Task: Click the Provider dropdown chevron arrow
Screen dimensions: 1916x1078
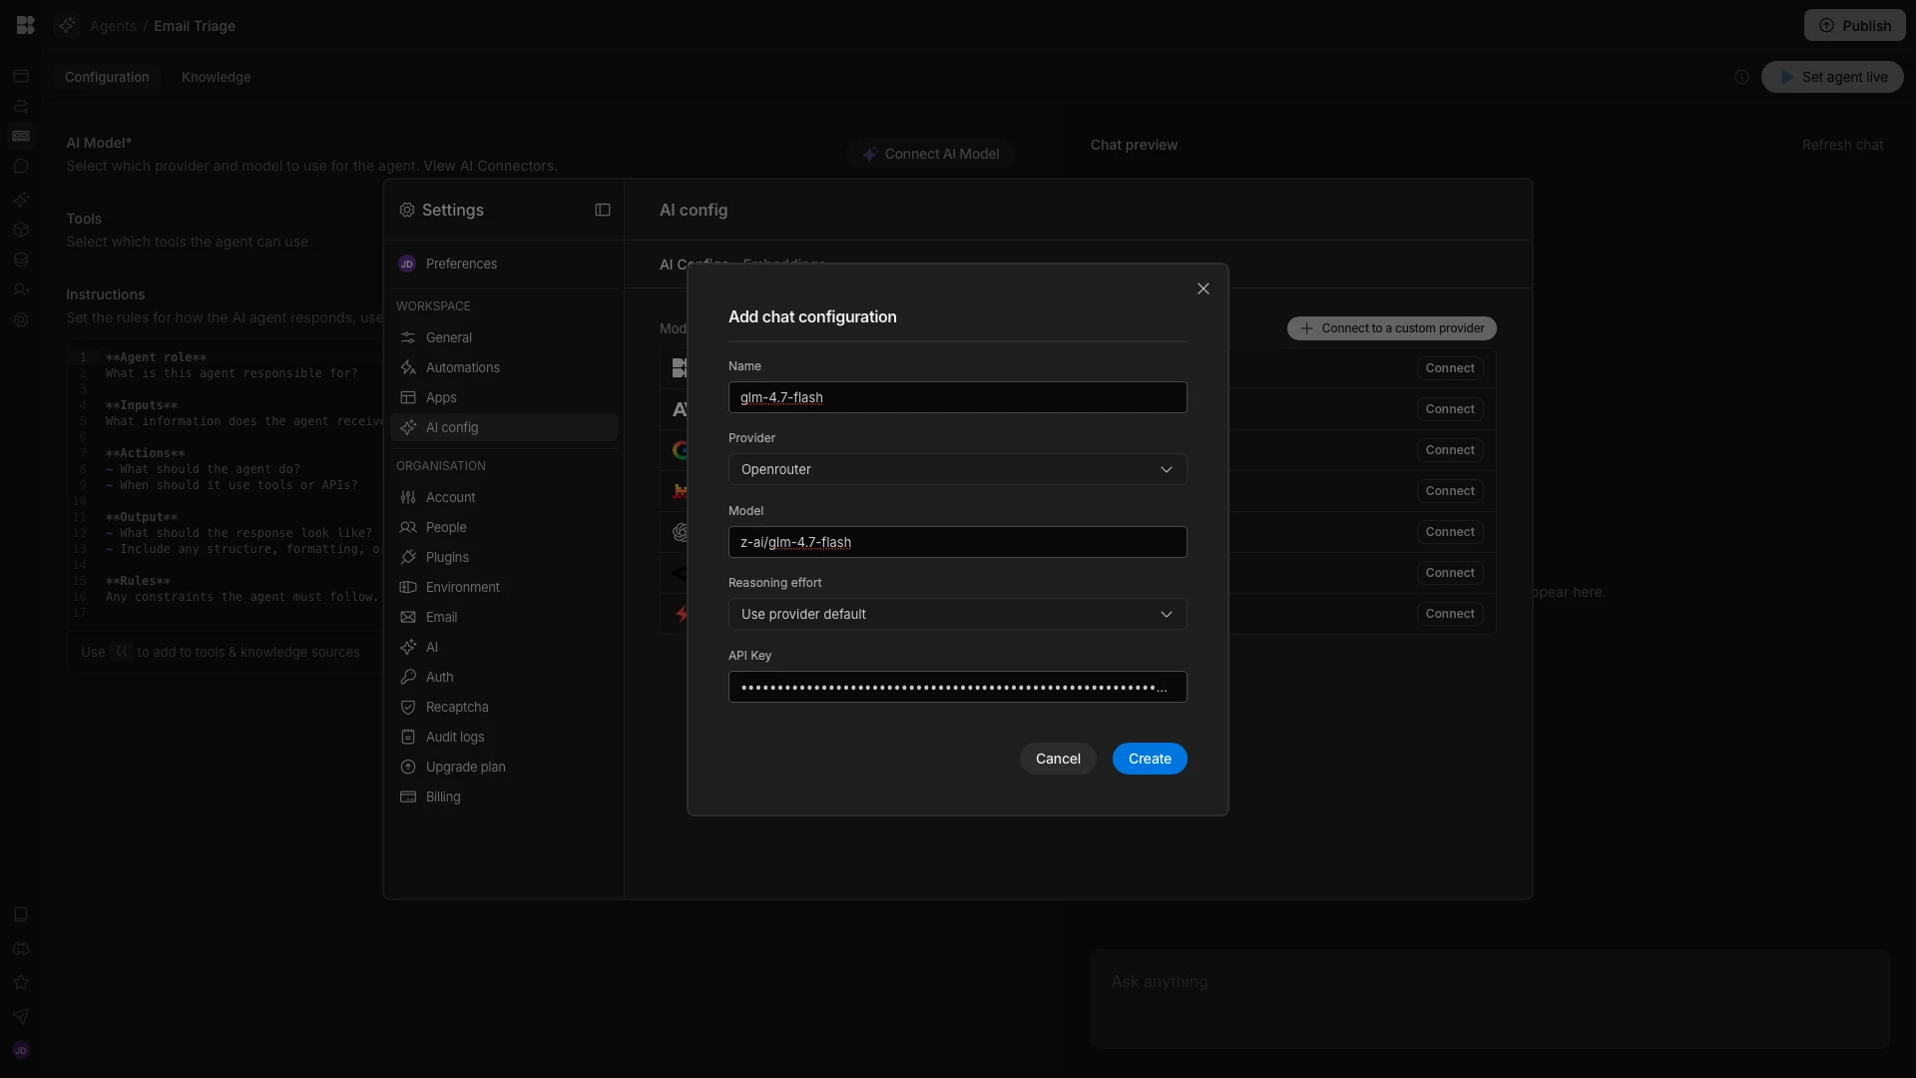Action: (1166, 469)
